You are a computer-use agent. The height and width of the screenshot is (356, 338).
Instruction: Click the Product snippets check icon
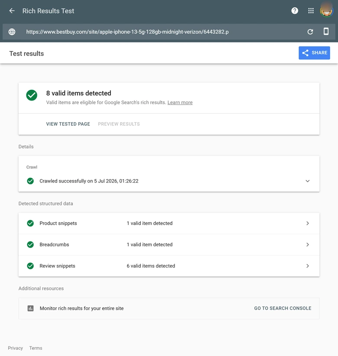[30, 223]
